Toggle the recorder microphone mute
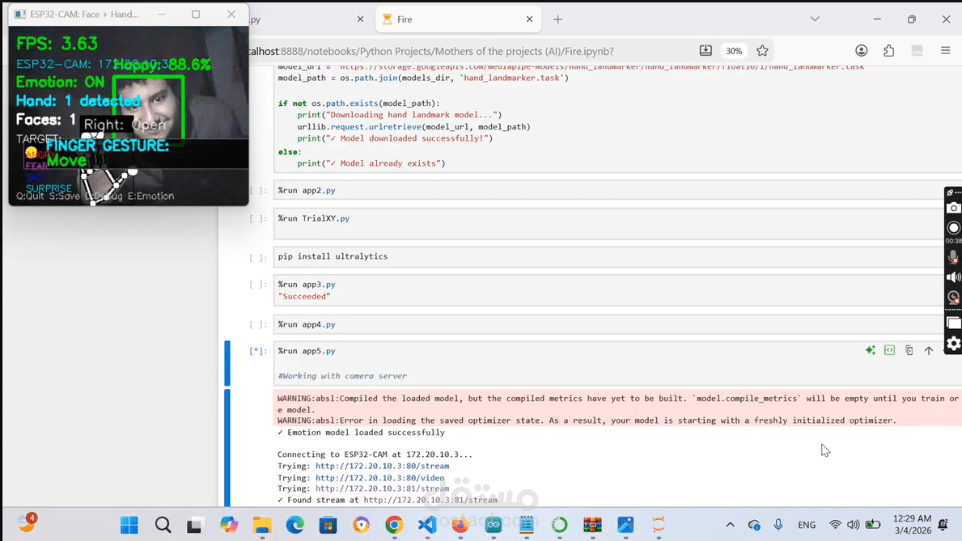The image size is (962, 541). coord(953,257)
